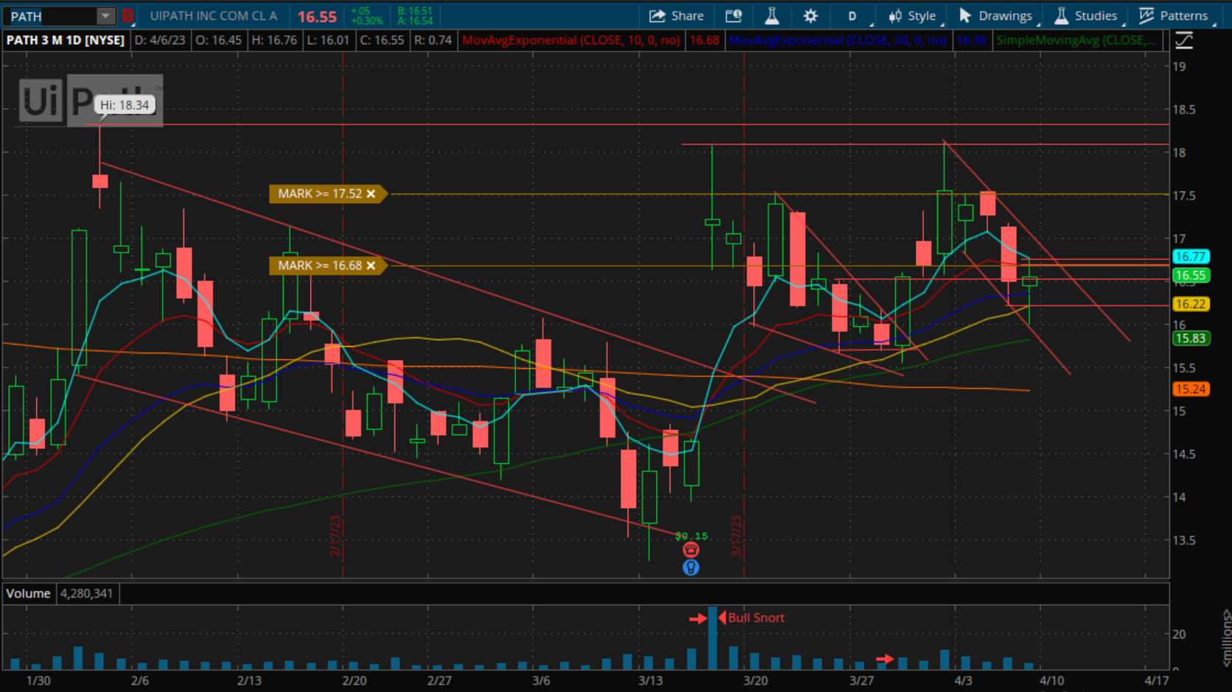Click the blue lightbulb event icon
The image size is (1232, 692).
[x=690, y=567]
